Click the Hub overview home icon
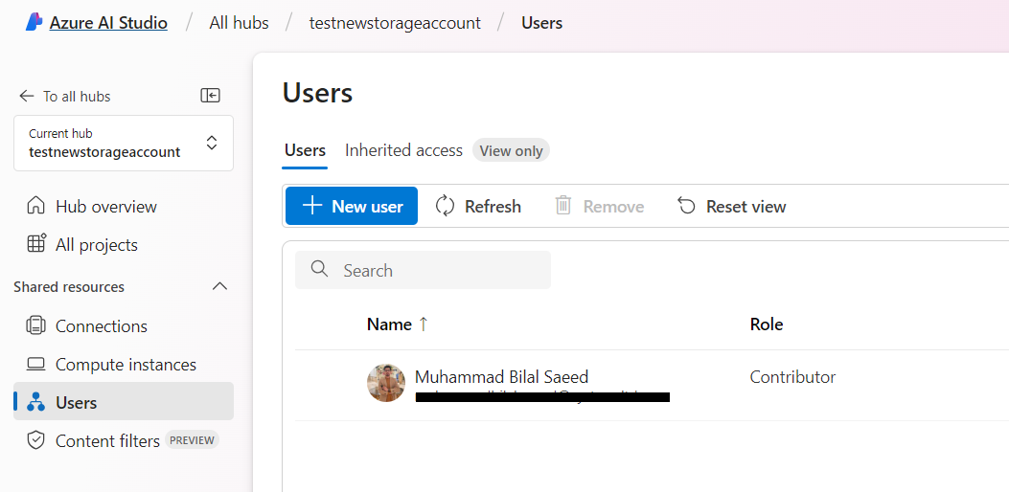 [36, 207]
